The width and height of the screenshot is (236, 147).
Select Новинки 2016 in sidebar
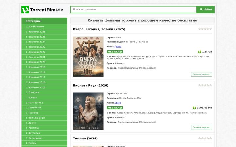pyautogui.click(x=44, y=82)
